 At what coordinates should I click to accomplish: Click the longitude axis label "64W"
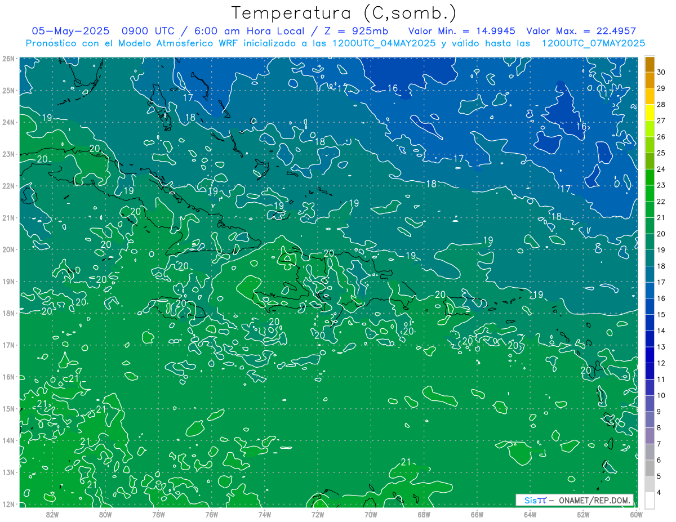point(530,514)
